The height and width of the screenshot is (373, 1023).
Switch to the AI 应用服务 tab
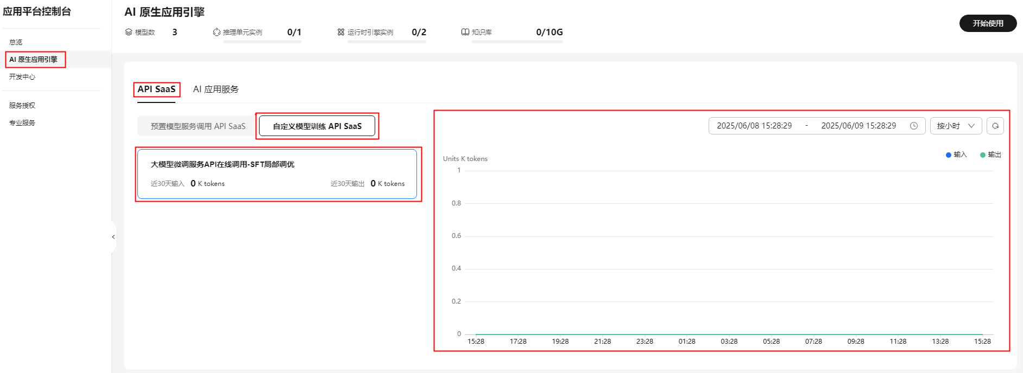[x=216, y=89]
